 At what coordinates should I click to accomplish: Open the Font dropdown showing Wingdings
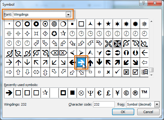click(x=68, y=14)
